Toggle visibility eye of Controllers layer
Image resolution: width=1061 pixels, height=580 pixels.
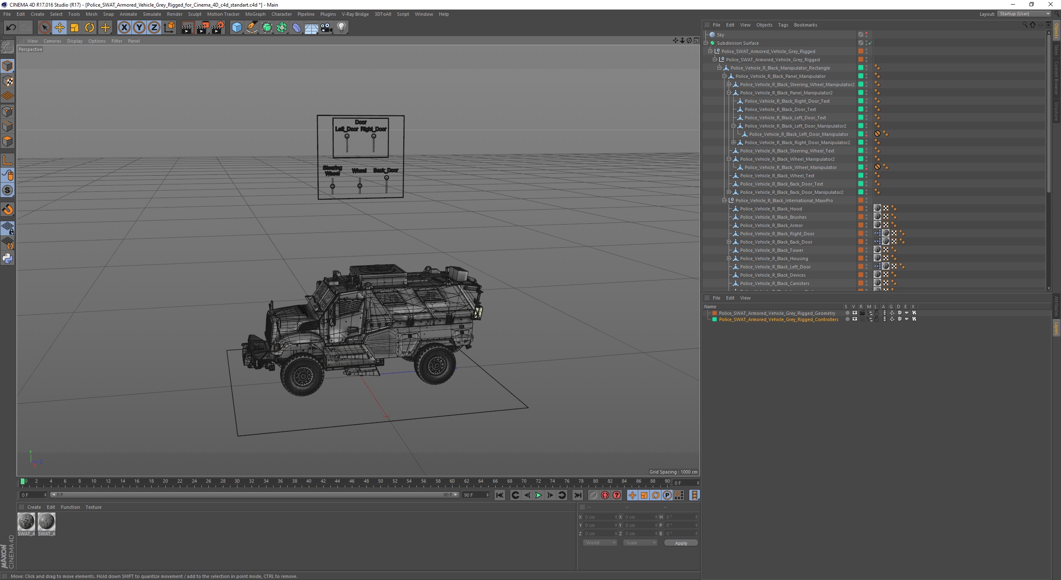pyautogui.click(x=855, y=319)
